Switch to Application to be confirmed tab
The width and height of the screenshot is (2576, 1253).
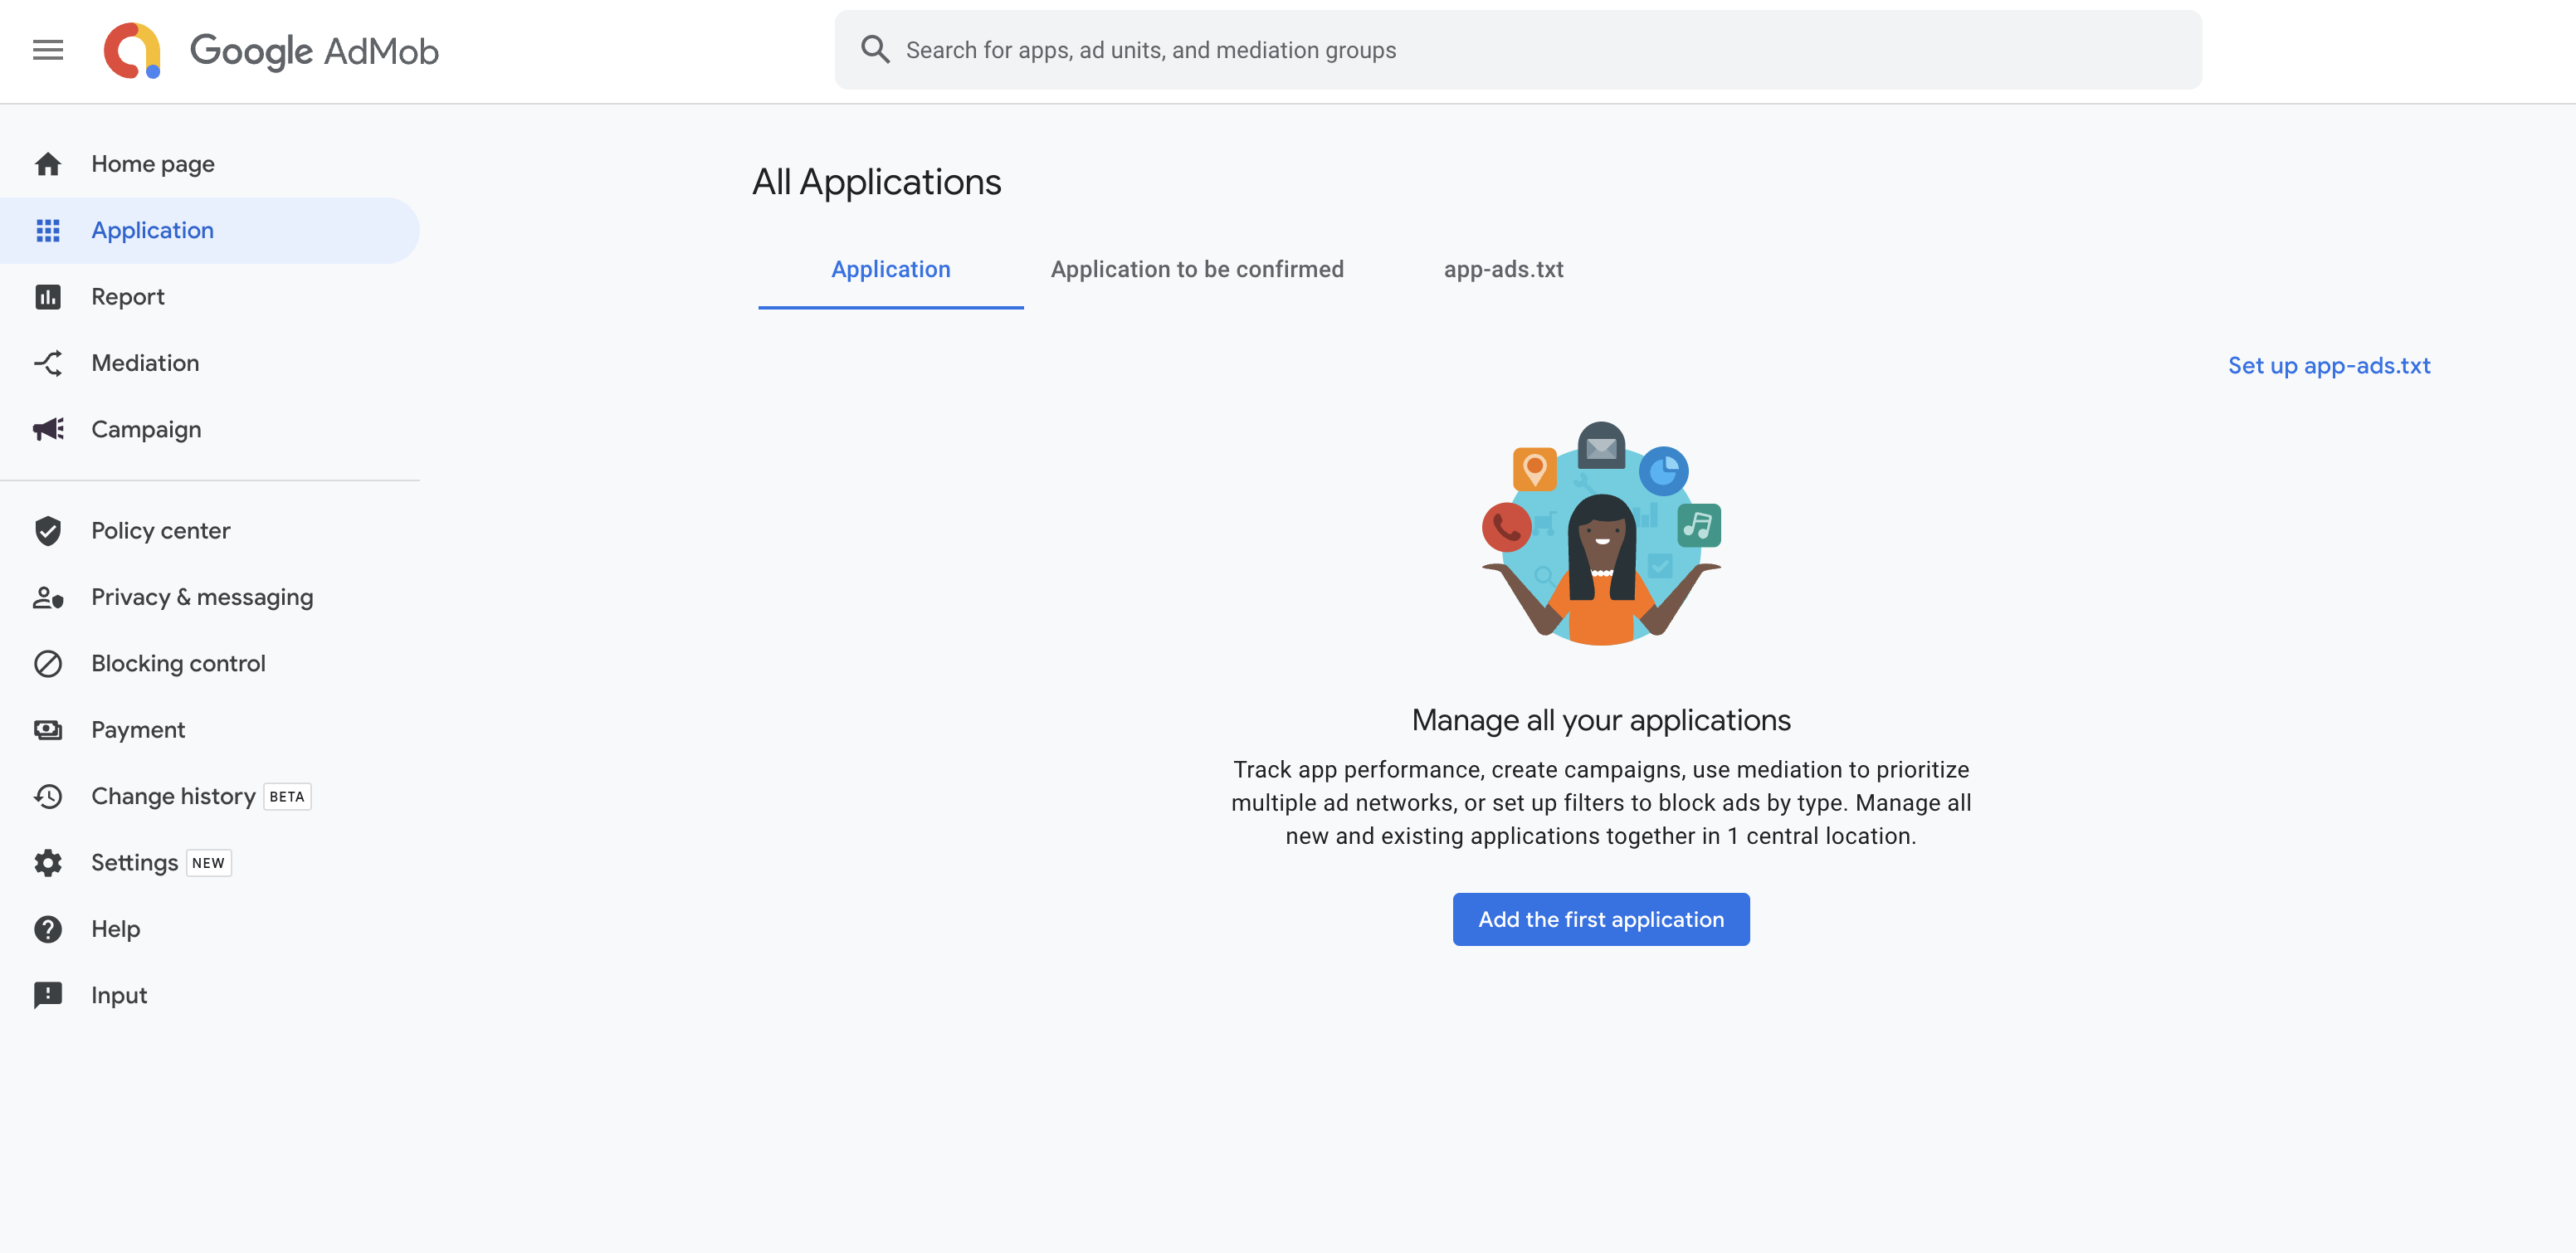(1196, 270)
